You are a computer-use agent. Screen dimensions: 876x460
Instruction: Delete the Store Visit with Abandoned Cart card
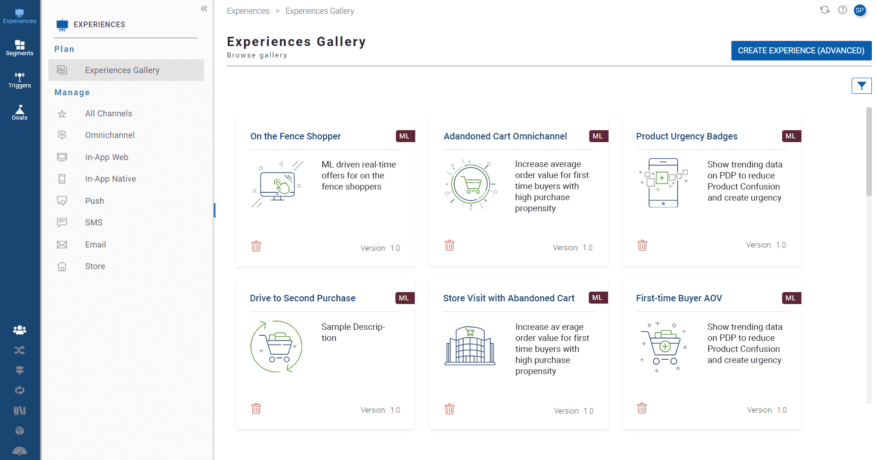(450, 409)
